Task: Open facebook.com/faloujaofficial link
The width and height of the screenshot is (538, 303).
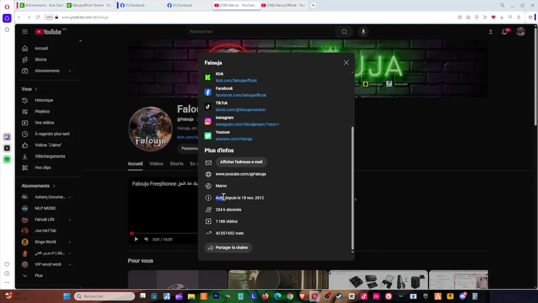Action: [240, 95]
